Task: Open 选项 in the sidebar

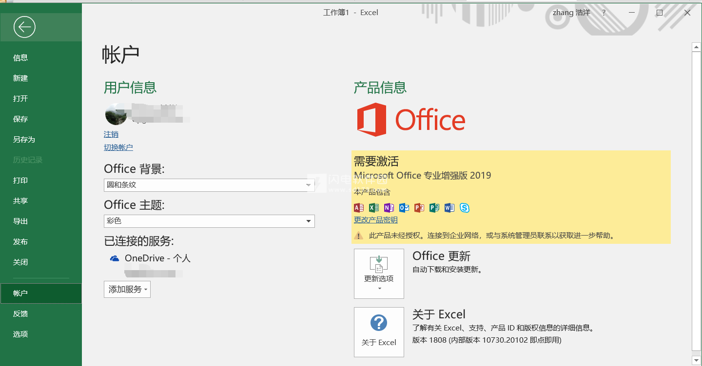Action: (41, 334)
